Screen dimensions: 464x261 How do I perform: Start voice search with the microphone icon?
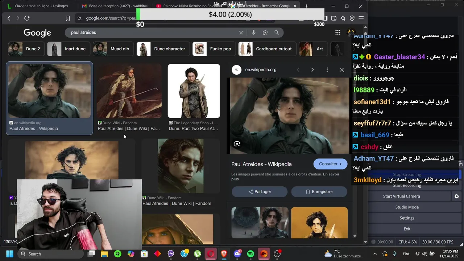253,33
